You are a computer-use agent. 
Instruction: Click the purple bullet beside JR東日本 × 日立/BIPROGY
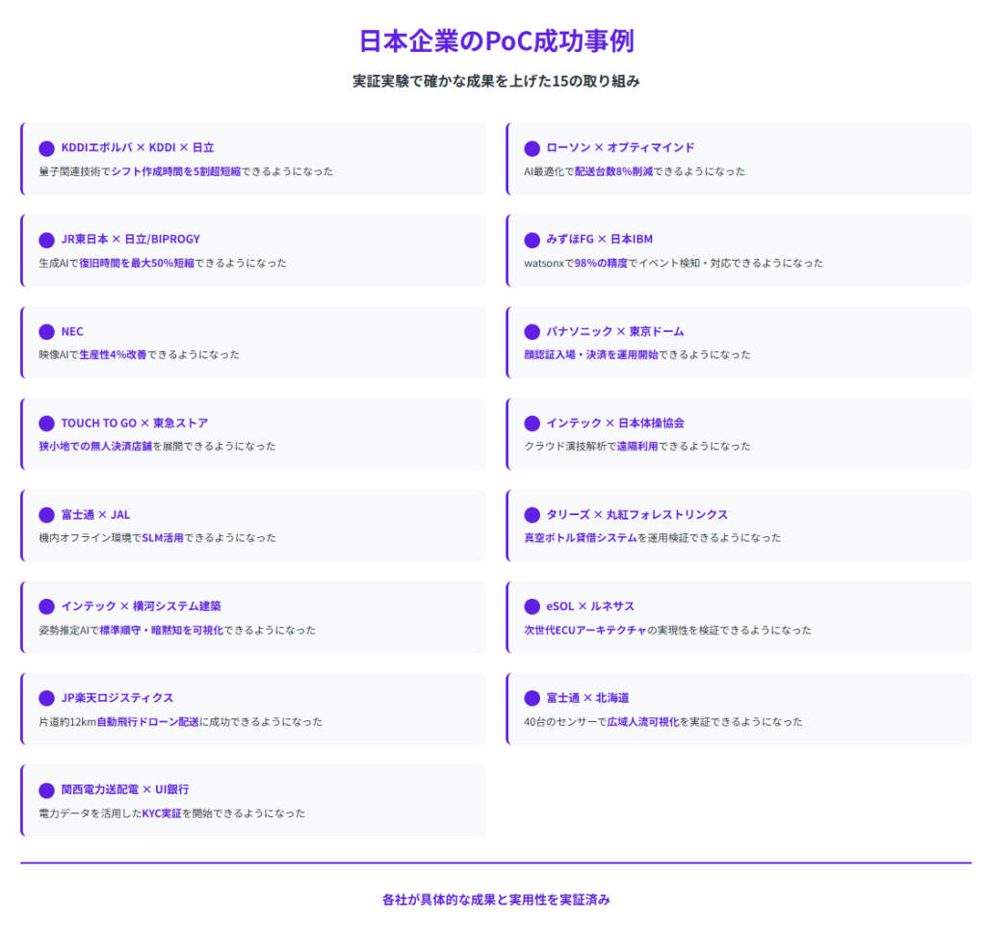[x=46, y=240]
